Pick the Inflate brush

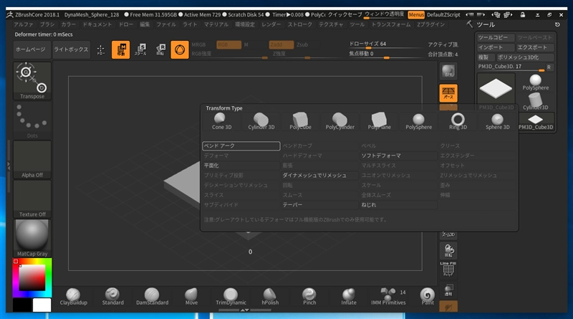349,297
